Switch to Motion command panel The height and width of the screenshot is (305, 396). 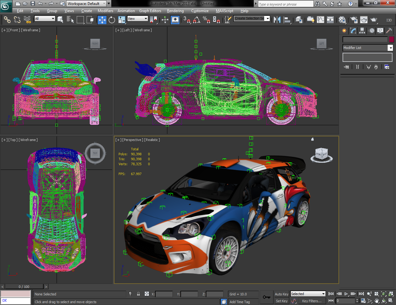372,30
